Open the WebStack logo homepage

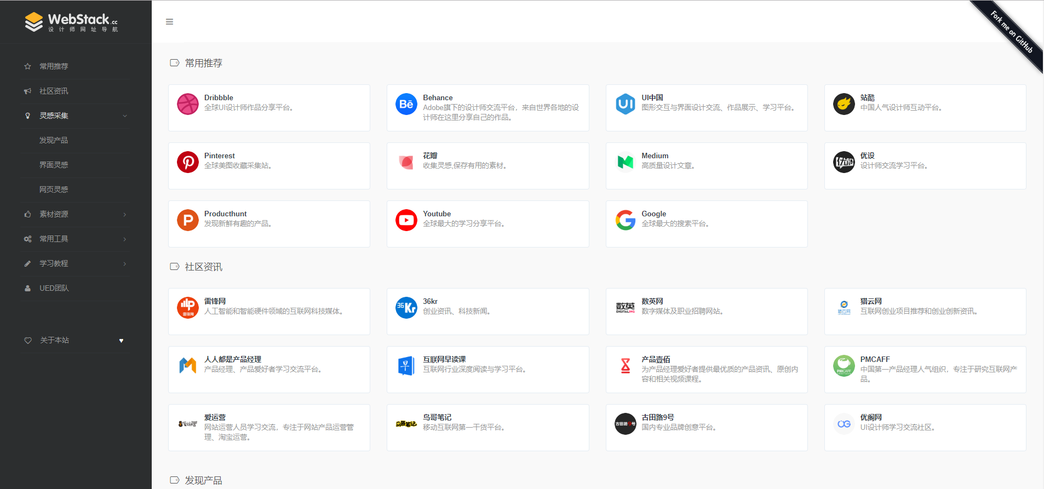point(71,22)
